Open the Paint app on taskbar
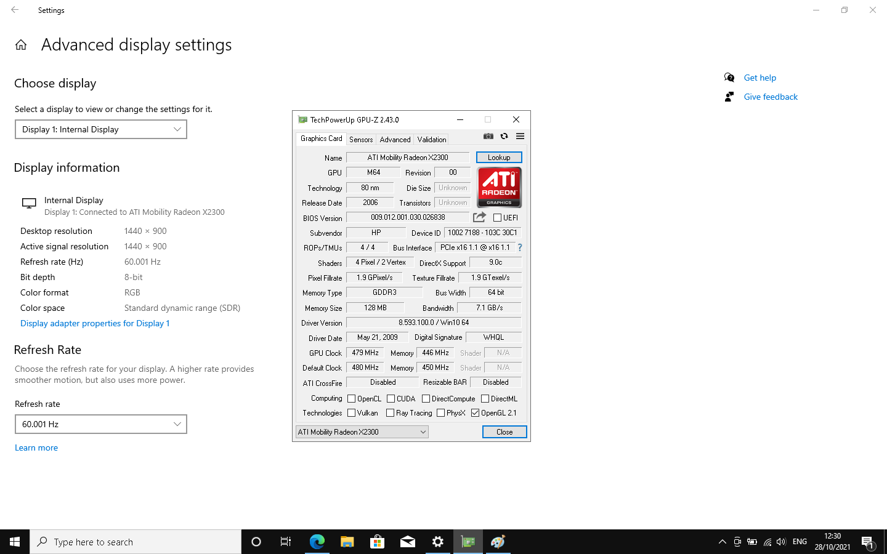Image resolution: width=887 pixels, height=554 pixels. (498, 542)
